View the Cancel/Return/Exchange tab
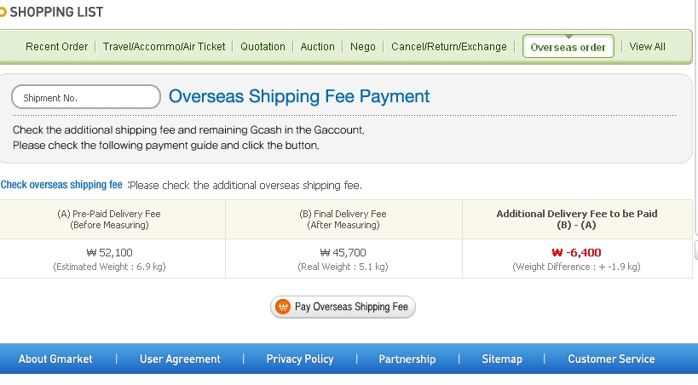This screenshot has height=385, width=698. pyautogui.click(x=449, y=47)
